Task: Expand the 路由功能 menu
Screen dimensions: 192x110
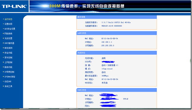Action: pos(8,67)
